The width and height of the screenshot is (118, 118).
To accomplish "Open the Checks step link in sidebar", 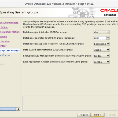I will [5, 55].
